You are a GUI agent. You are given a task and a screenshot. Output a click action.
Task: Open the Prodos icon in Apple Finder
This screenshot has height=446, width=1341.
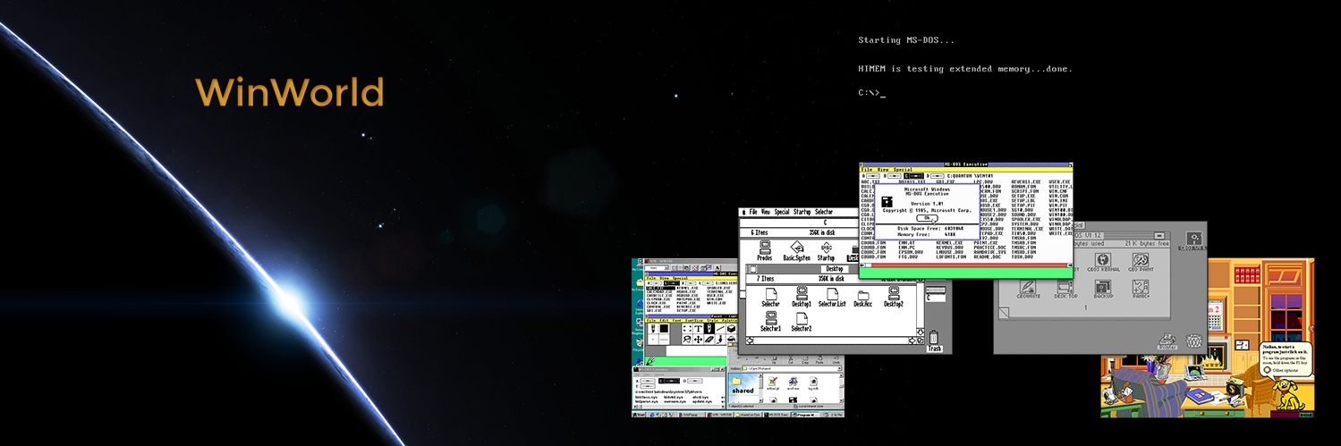764,250
